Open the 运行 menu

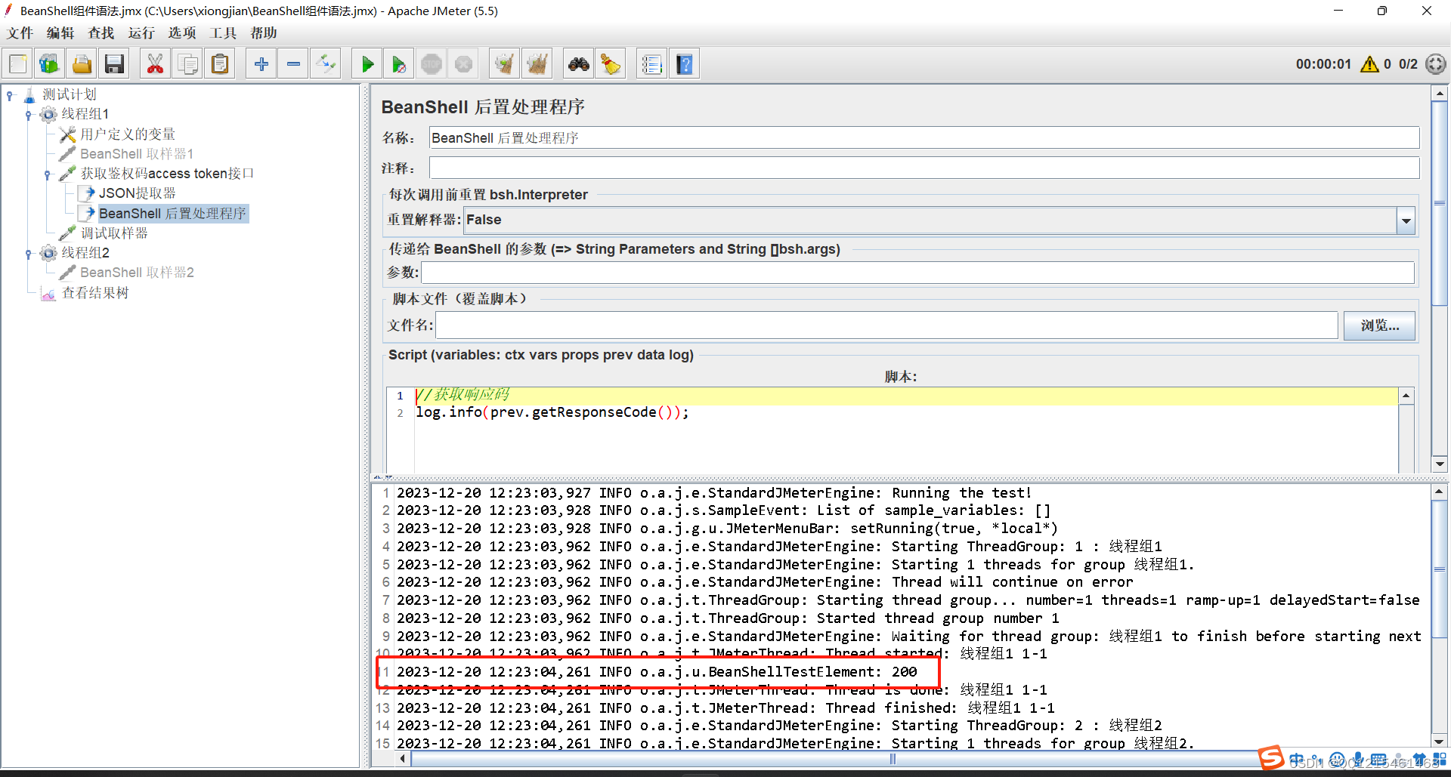[141, 33]
